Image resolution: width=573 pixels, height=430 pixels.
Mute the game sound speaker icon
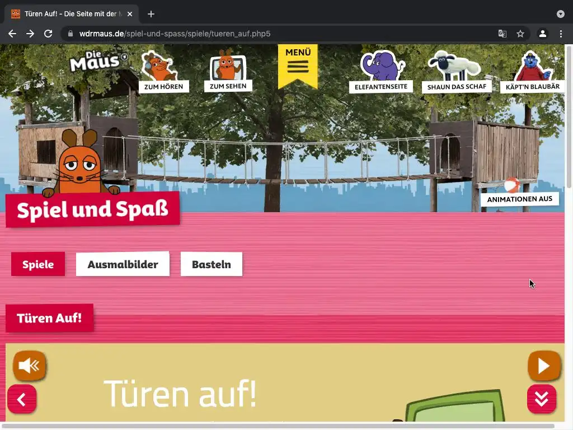coord(29,365)
